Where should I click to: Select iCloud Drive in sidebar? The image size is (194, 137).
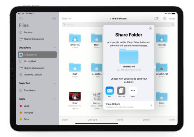[37, 55]
